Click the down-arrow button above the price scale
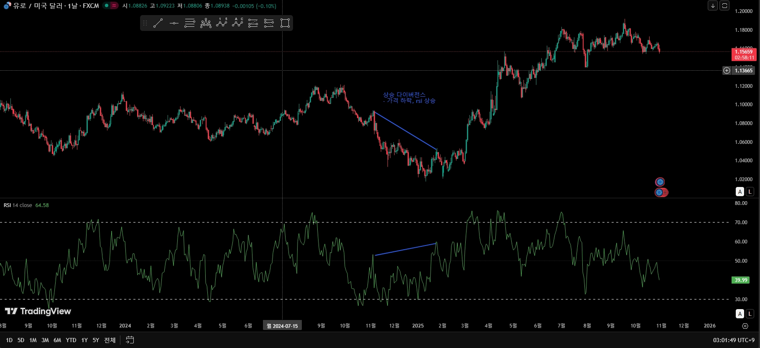Image resolution: width=760 pixels, height=348 pixels. pyautogui.click(x=713, y=5)
